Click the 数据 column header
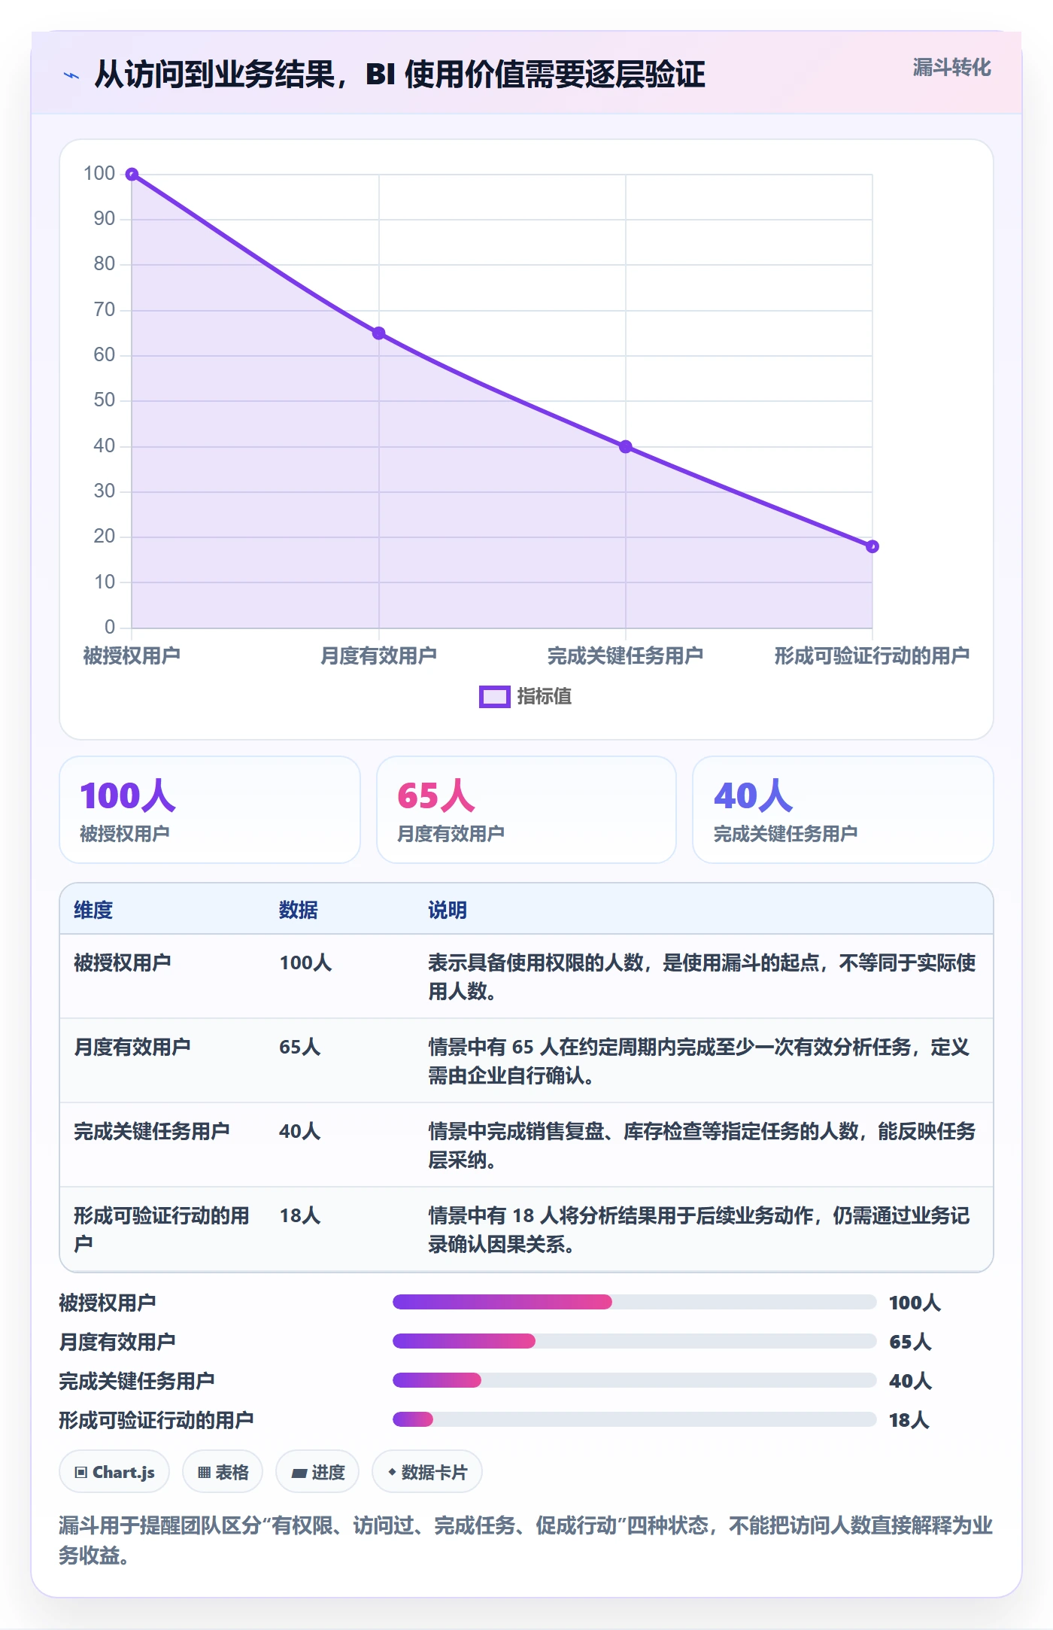Viewport: 1053px width, 1630px height. tap(299, 910)
